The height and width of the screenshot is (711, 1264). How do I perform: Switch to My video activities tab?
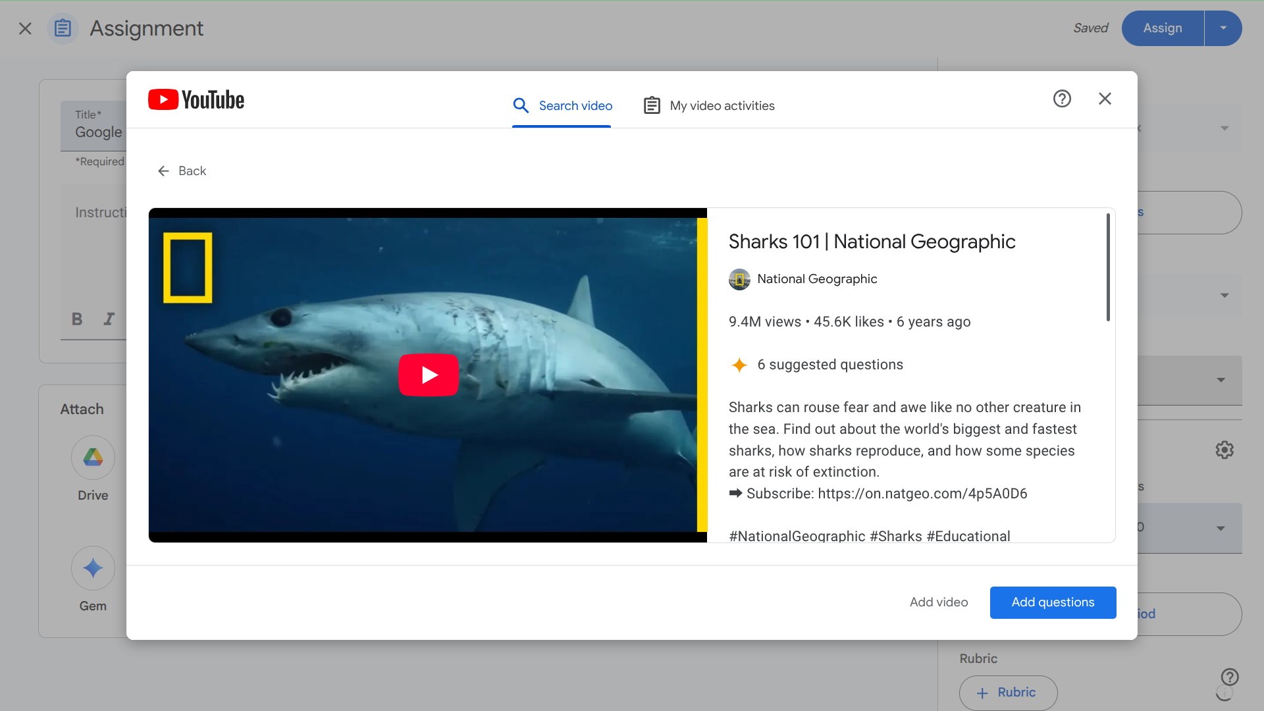(709, 106)
